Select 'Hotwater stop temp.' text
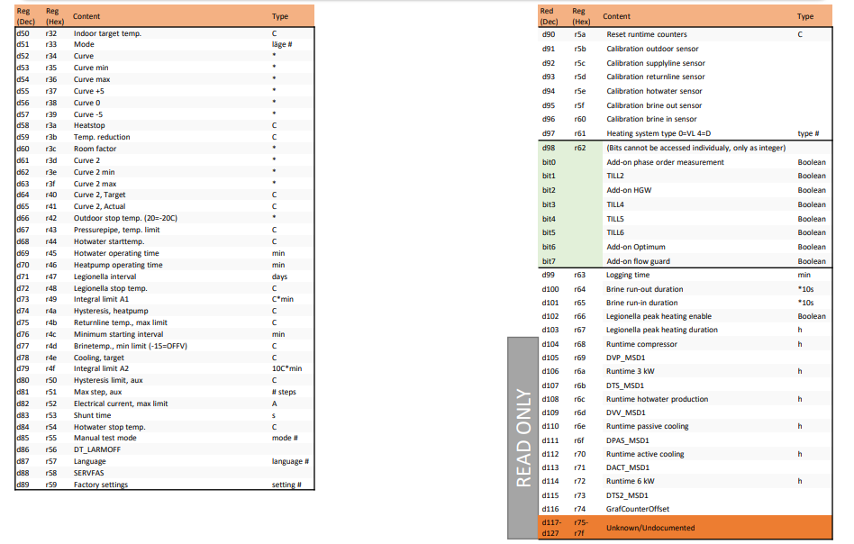Screen dimensions: 854x544 click(x=110, y=427)
